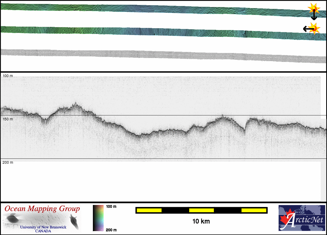327x235 pixels.
Task: Click the black downward arrow
Action: pyautogui.click(x=314, y=16)
